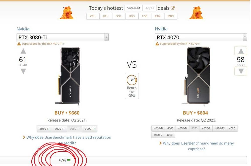
Task: Click the warning icon next to RTX 4070-Ti notice
Action: point(19,44)
